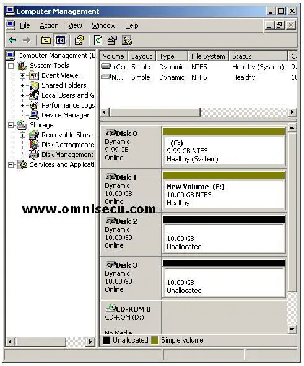Expand Services and Applications node
Viewport: 304px width, 366px height.
(x=11, y=165)
